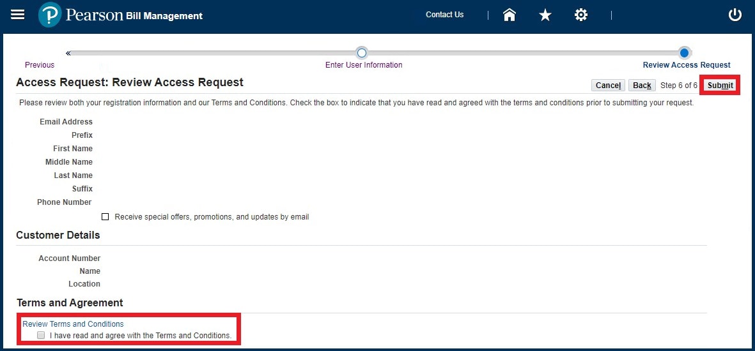Open the hamburger navigation menu
Screen dimensions: 755x351
[18, 15]
